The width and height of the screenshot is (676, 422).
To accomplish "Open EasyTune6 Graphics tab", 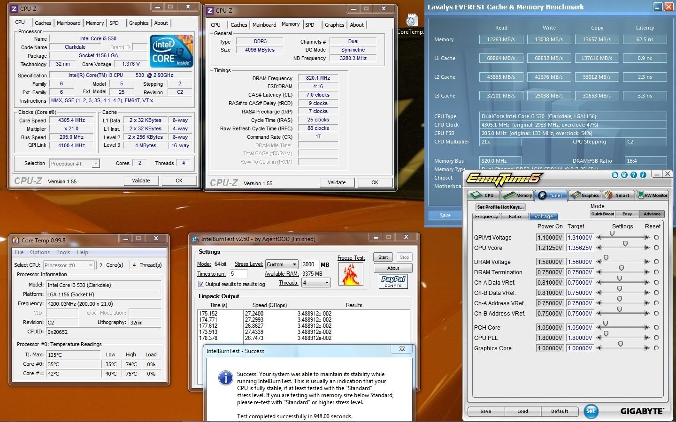I will pos(584,196).
